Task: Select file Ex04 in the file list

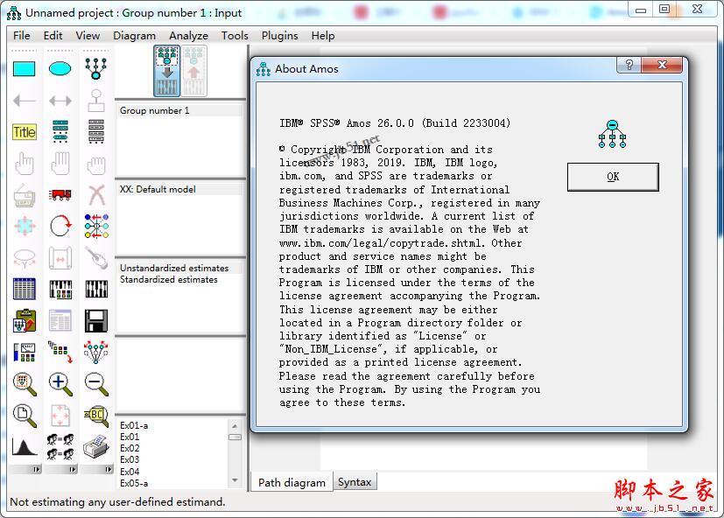Action: click(x=130, y=472)
